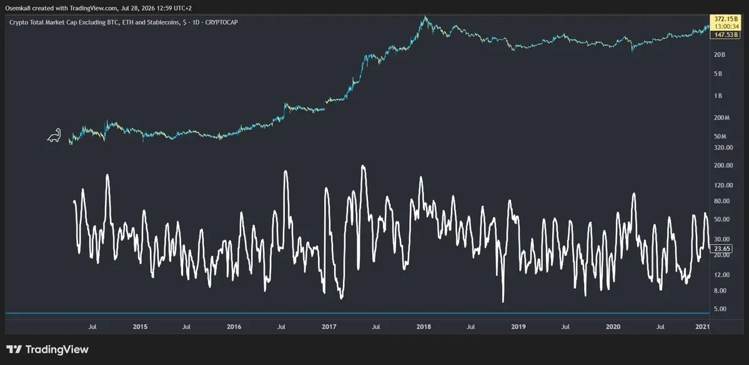Click the 2017 label on time axis
749x365 pixels.
329,327
